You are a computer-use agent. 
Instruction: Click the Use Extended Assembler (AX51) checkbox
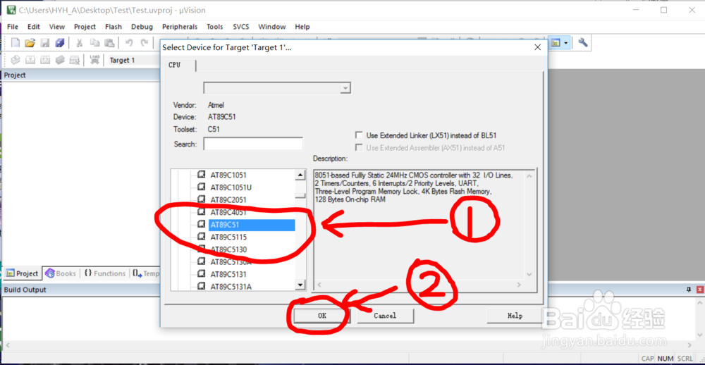pyautogui.click(x=358, y=148)
